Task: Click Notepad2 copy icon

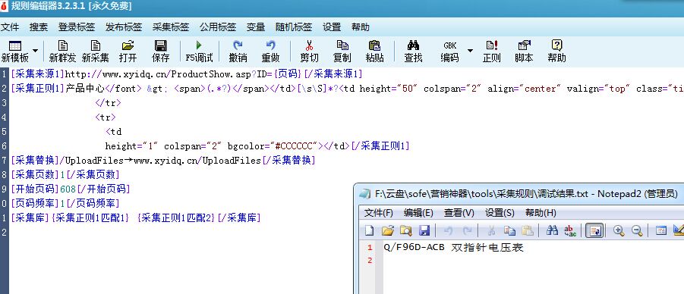Action: 509,230
